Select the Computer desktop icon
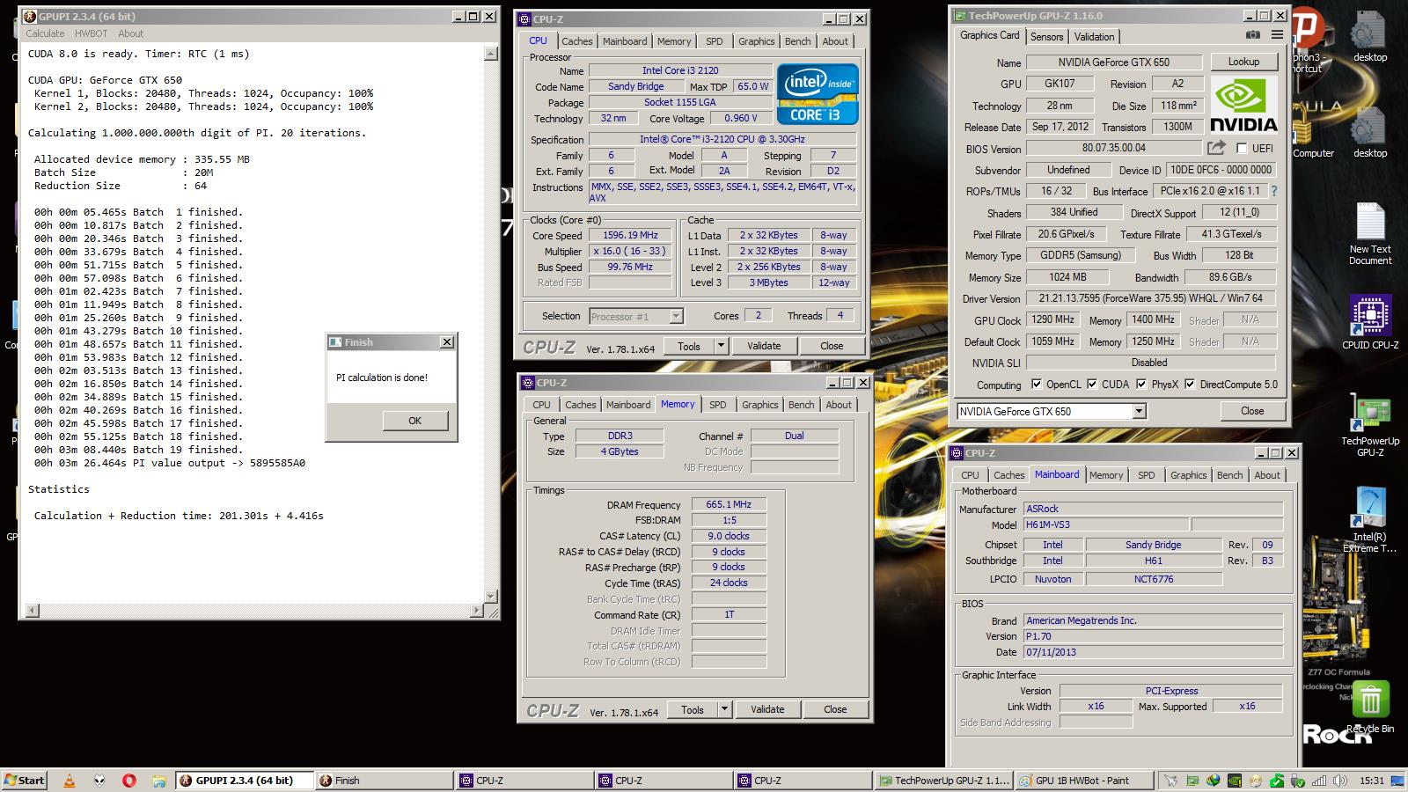Image resolution: width=1408 pixels, height=792 pixels. tap(1311, 132)
